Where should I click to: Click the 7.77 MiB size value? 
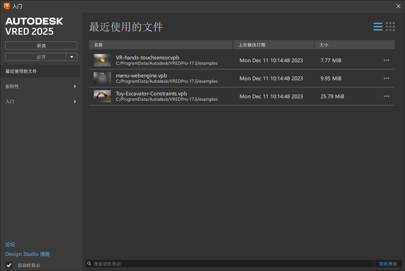point(331,61)
